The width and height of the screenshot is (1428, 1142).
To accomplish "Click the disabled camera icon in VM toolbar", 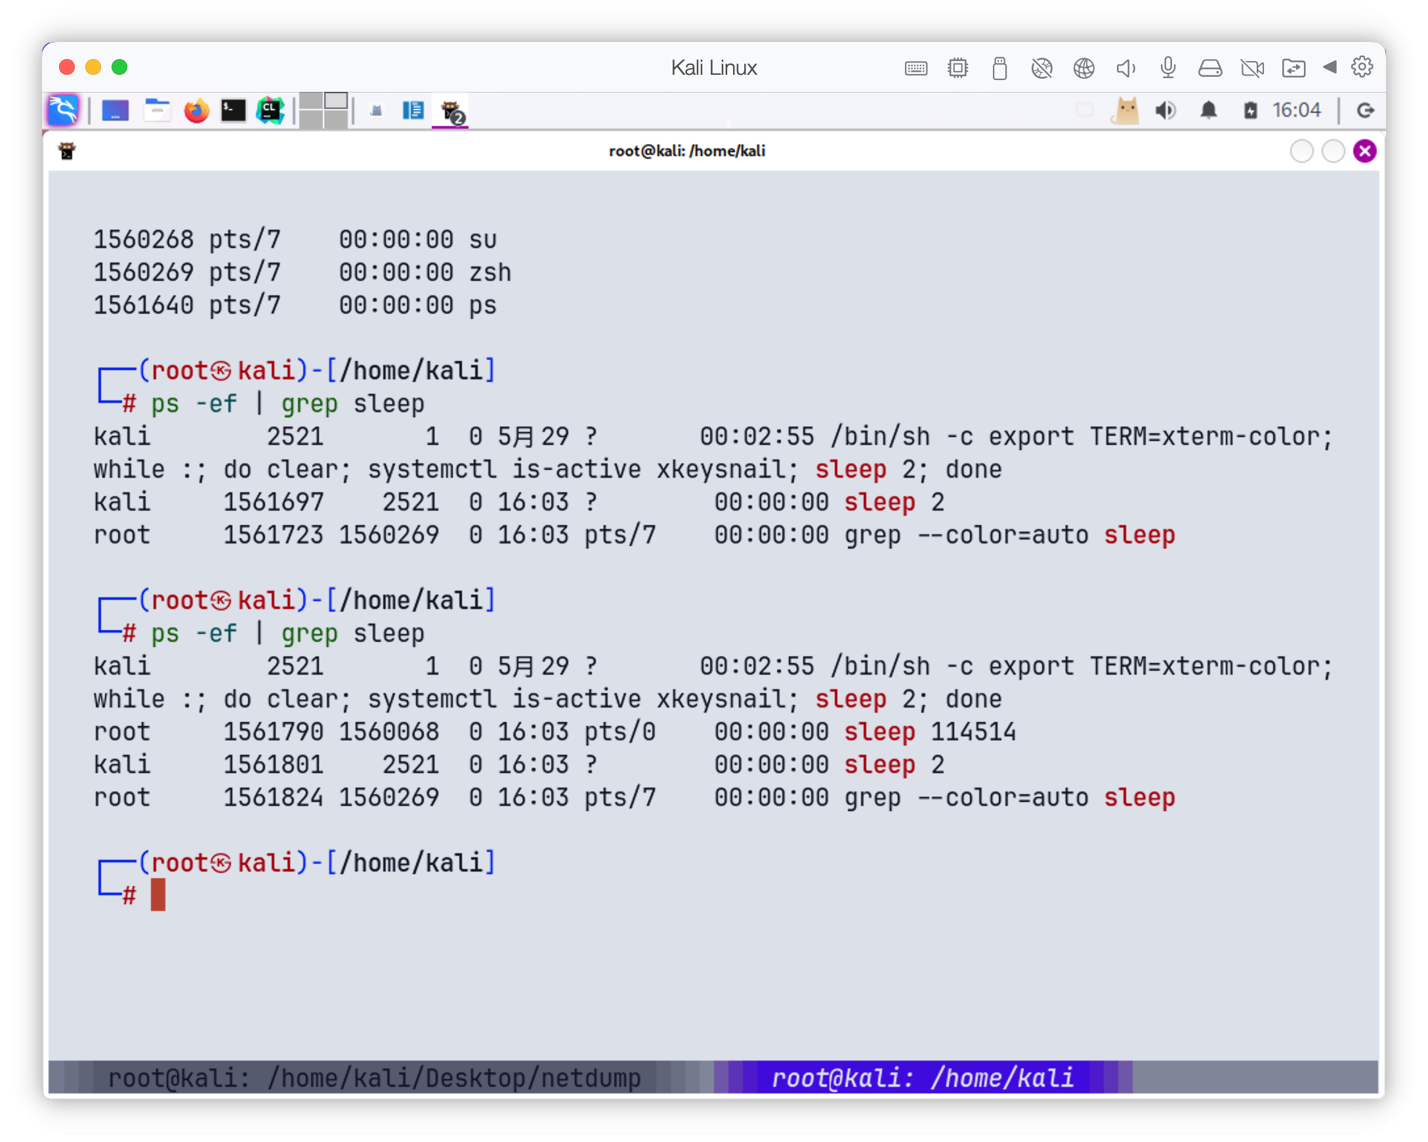I will pos(1252,68).
